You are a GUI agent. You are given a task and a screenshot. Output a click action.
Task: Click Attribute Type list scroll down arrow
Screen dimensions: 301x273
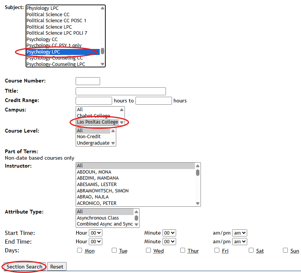pyautogui.click(x=137, y=224)
